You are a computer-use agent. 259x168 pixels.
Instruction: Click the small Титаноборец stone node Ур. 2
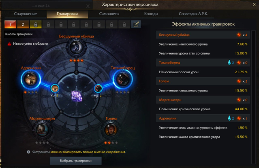[98, 88]
